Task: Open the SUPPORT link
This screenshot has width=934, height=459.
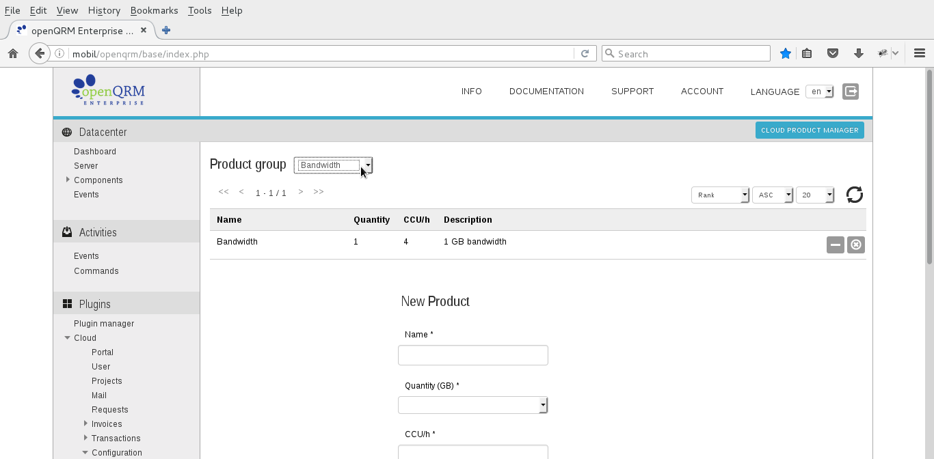Action: pos(632,92)
